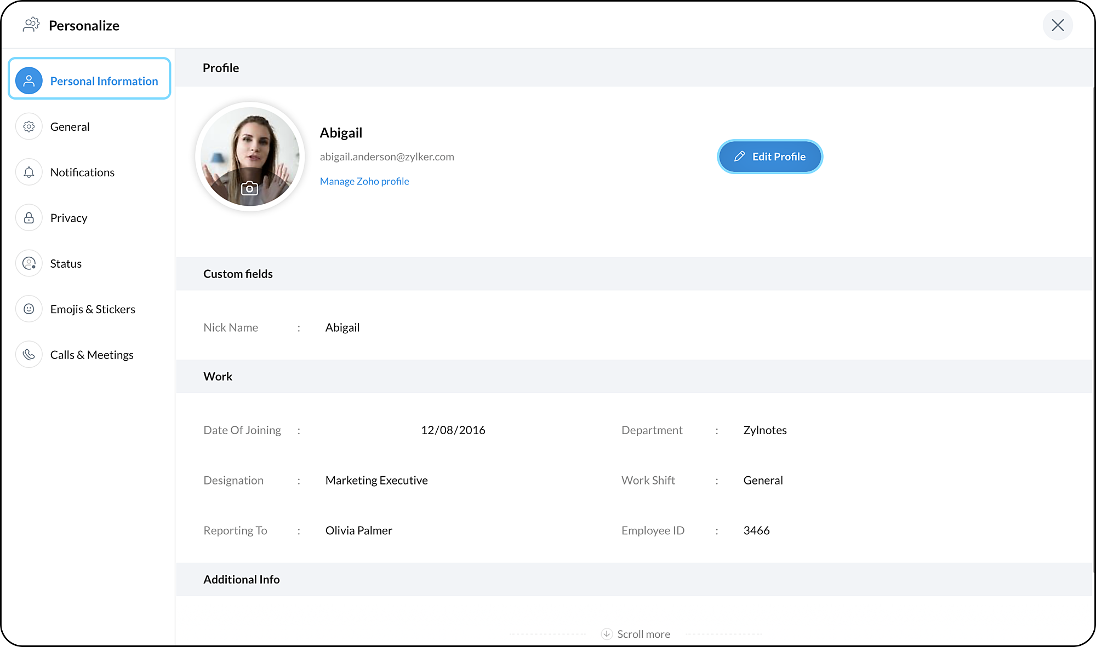
Task: Click the Scroll more indicator
Action: [x=636, y=634]
